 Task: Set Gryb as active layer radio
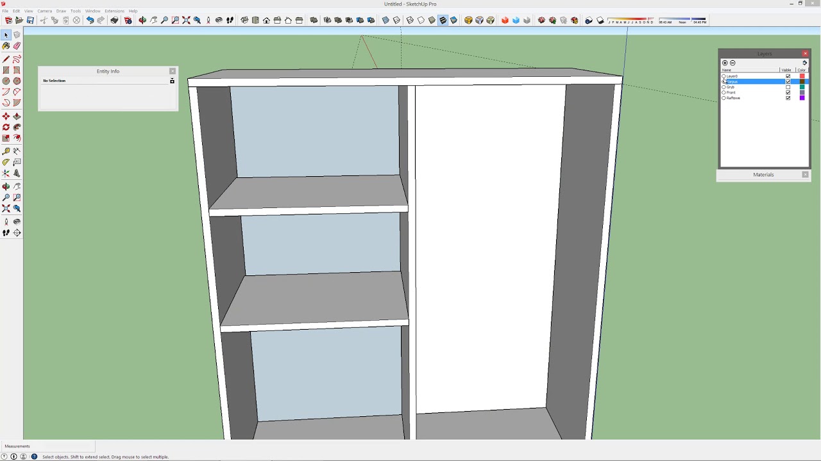(724, 87)
